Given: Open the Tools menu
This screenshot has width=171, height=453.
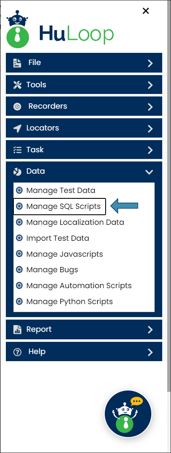Looking at the screenshot, I should (84, 85).
